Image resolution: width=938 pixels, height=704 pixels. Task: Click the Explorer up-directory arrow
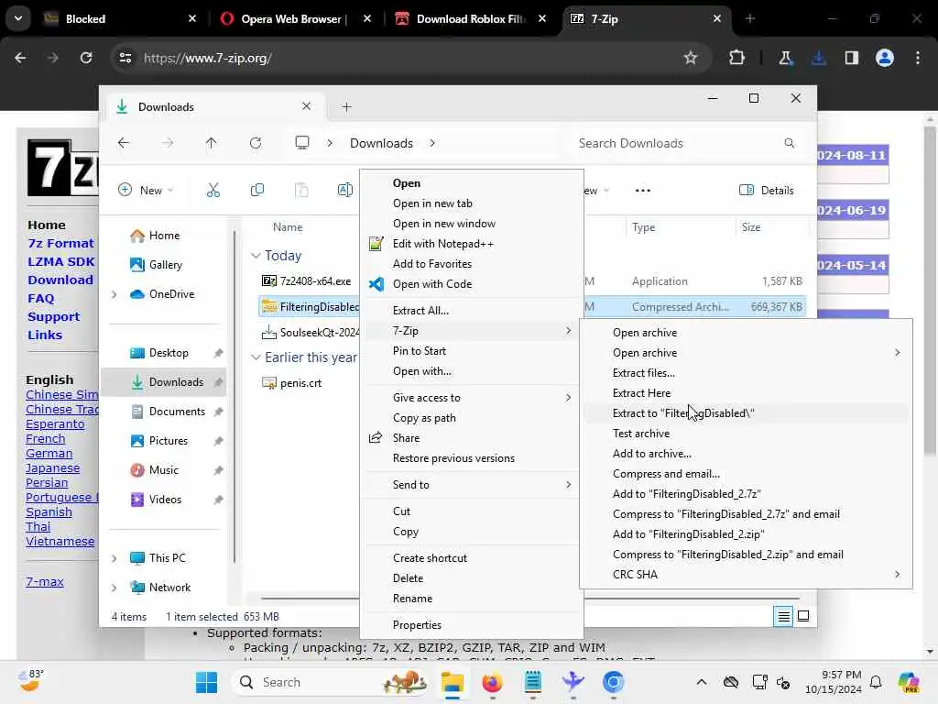click(x=212, y=143)
